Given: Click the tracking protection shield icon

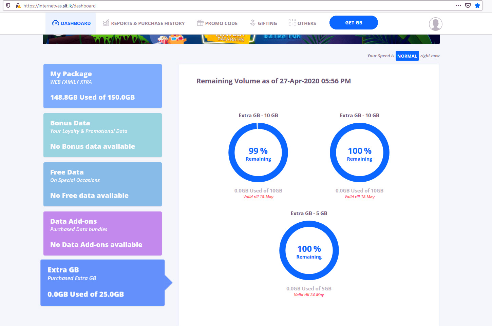Looking at the screenshot, I should point(8,5).
